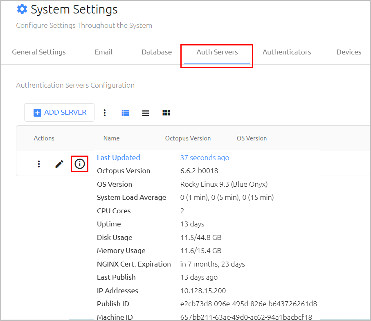Screen dimensions: 371x321
Task: Click the 'OS Version' label in details popup
Action: pos(115,184)
